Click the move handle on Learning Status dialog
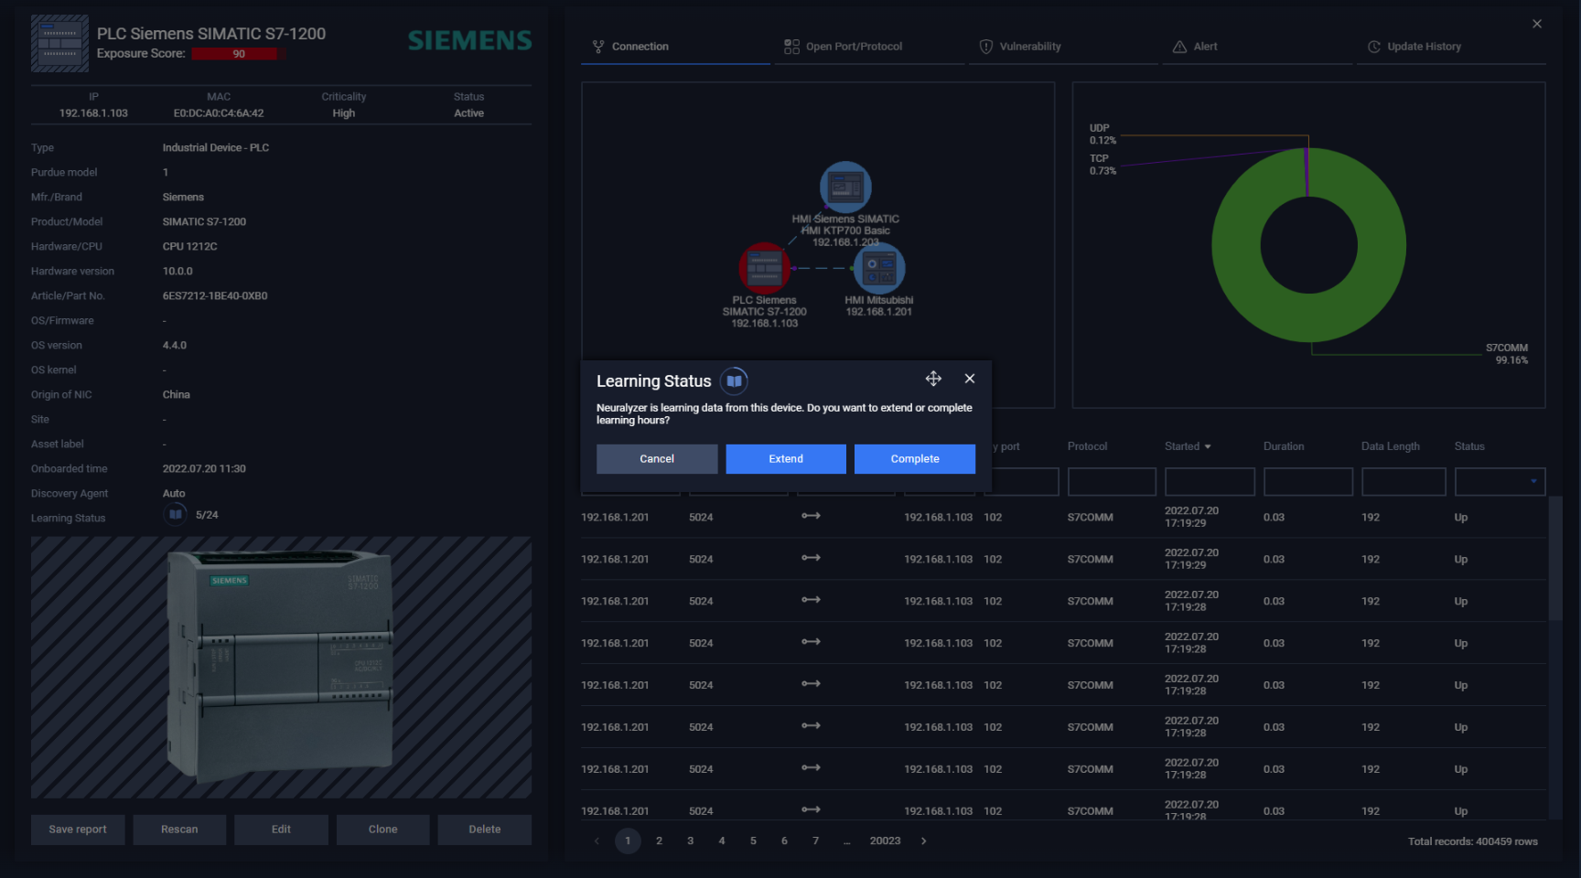 click(933, 379)
